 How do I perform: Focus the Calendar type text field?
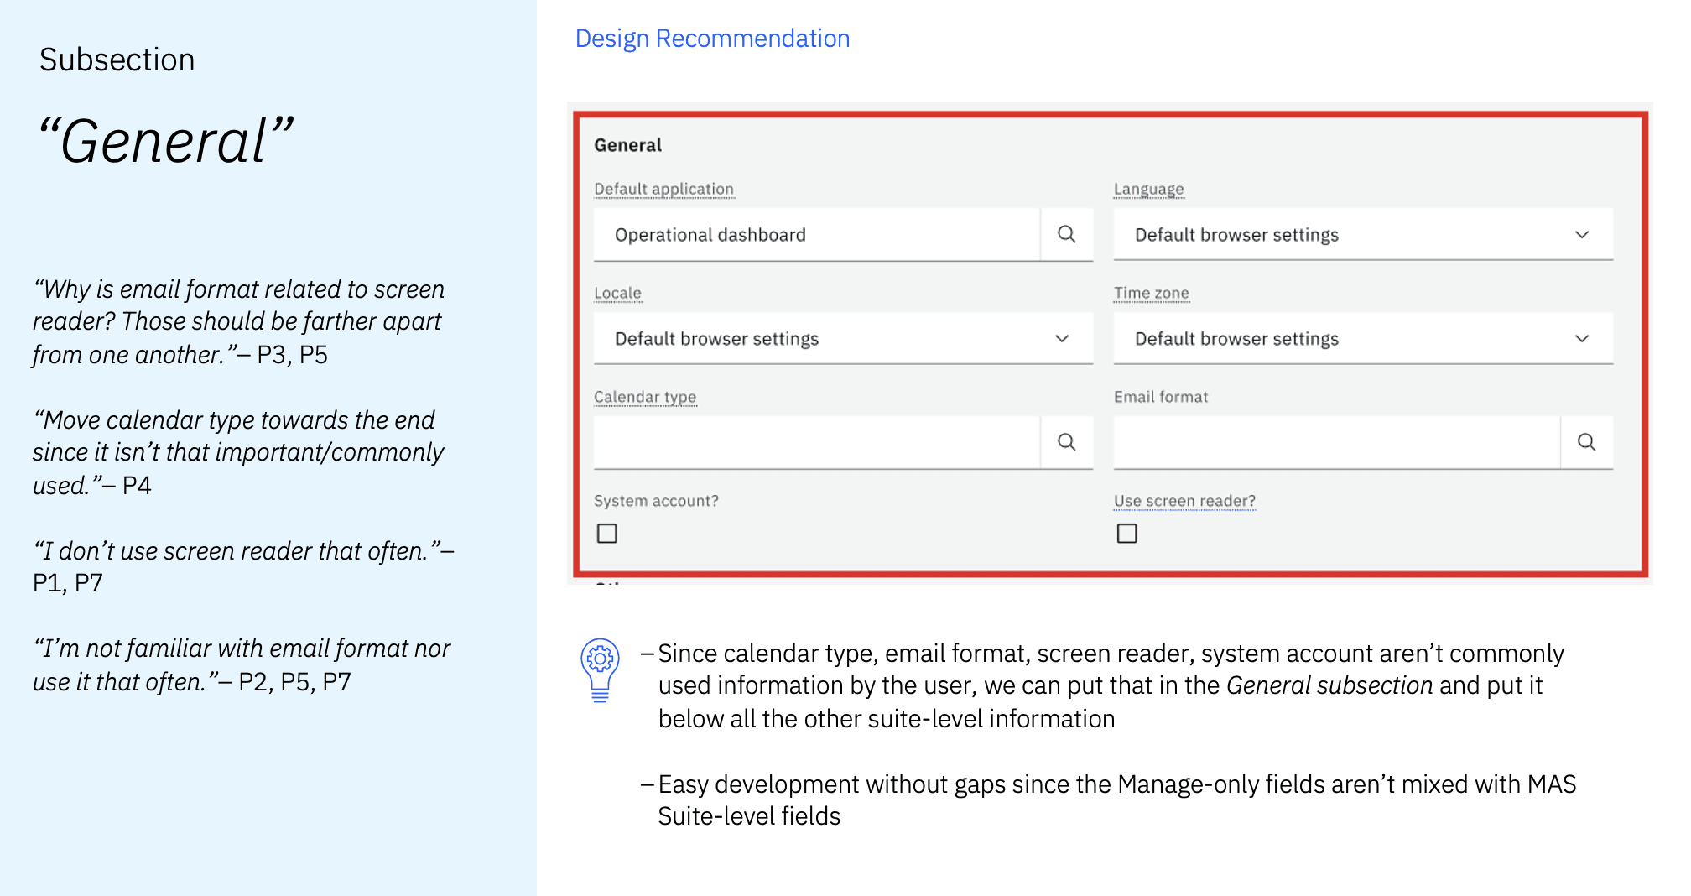pyautogui.click(x=817, y=442)
